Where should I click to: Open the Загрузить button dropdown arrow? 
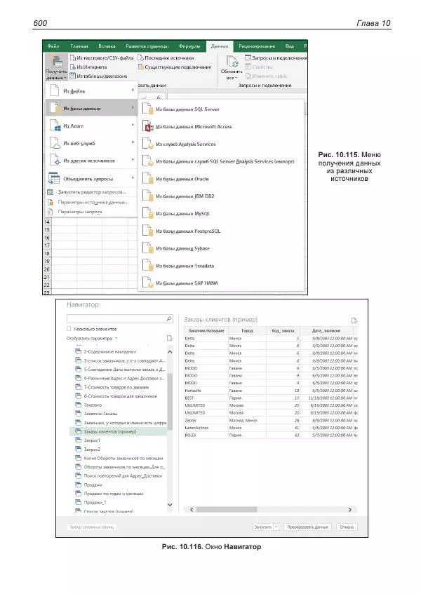click(276, 526)
